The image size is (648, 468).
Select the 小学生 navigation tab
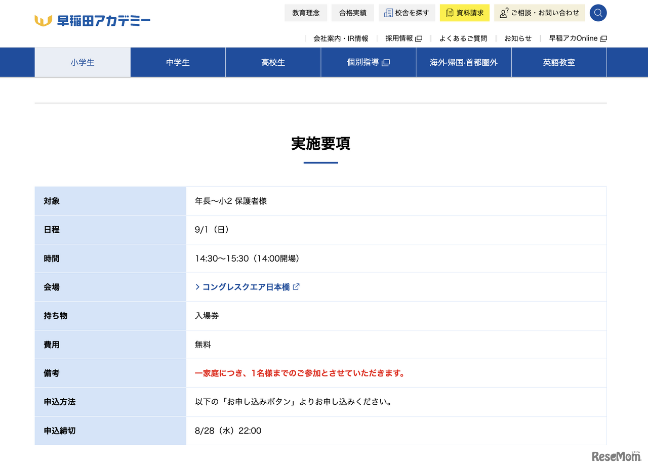tap(83, 62)
